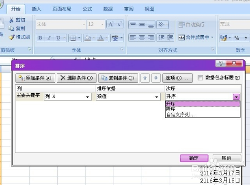The height and width of the screenshot is (185, 250).
Task: Click the Copy (复制) icon
Action: 11,29
